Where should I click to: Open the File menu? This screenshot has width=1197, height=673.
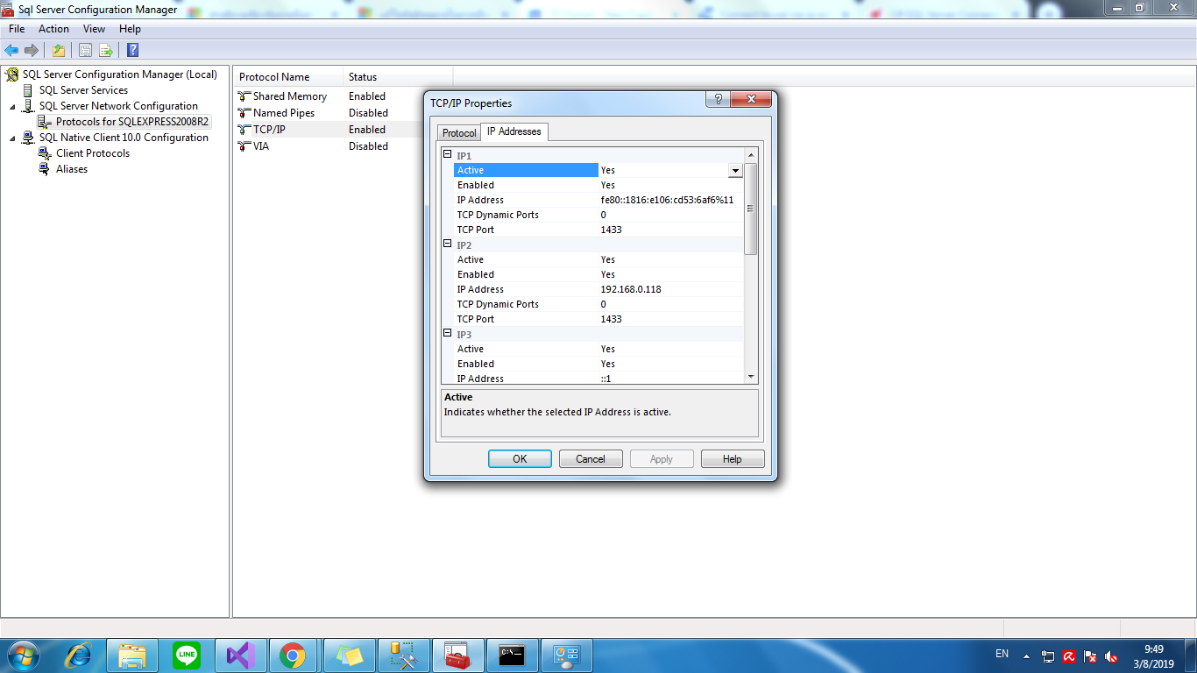pyautogui.click(x=17, y=29)
